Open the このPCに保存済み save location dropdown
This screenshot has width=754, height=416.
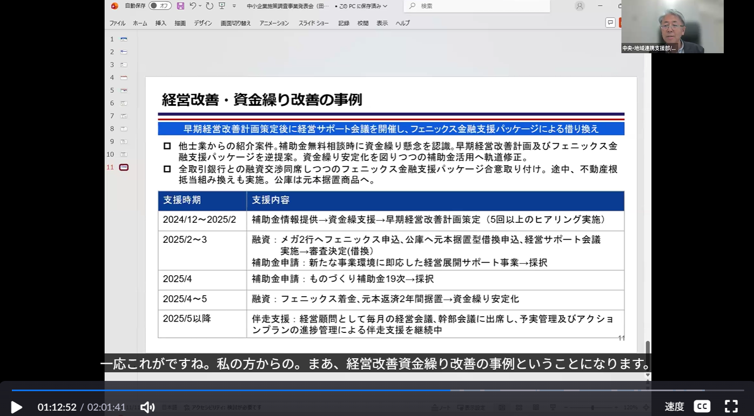pos(361,6)
